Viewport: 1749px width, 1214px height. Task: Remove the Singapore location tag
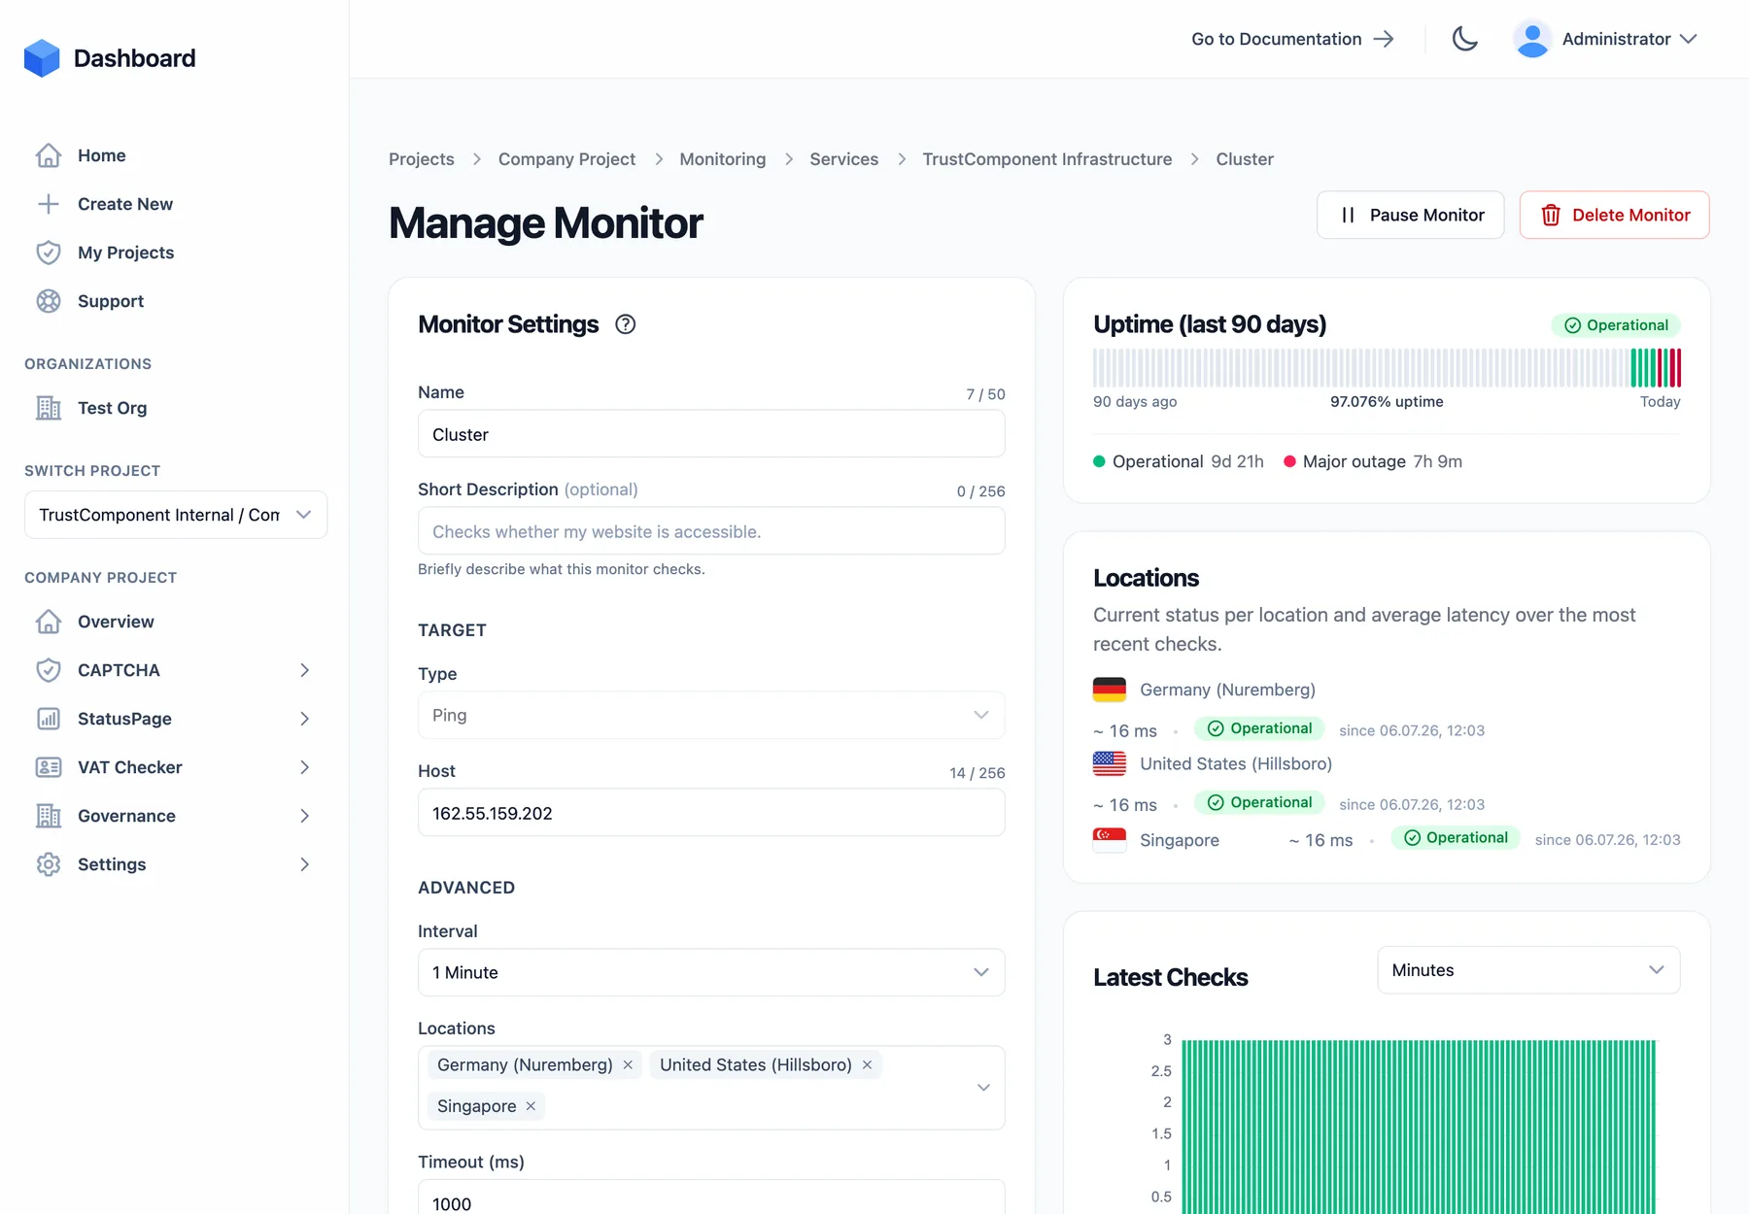coord(531,1106)
